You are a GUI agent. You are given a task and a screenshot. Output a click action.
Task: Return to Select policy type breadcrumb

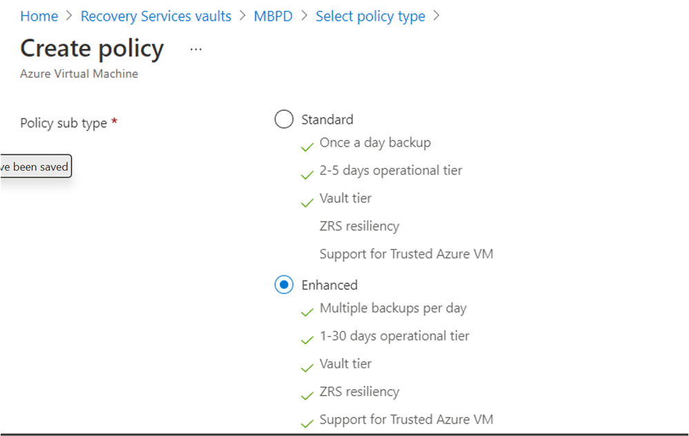370,17
